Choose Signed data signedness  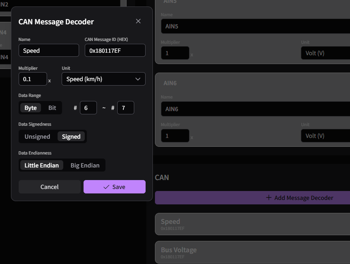click(71, 137)
